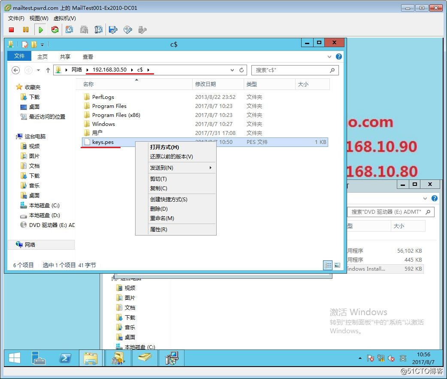Switch to details view layout icon
This screenshot has width=447, height=379.
[328, 265]
